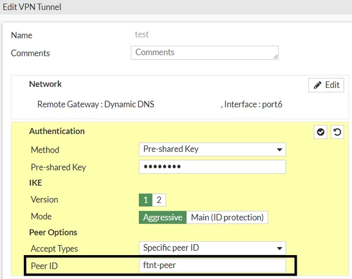Click the Comments field resize handle
The width and height of the screenshot is (352, 279).
pos(276,57)
